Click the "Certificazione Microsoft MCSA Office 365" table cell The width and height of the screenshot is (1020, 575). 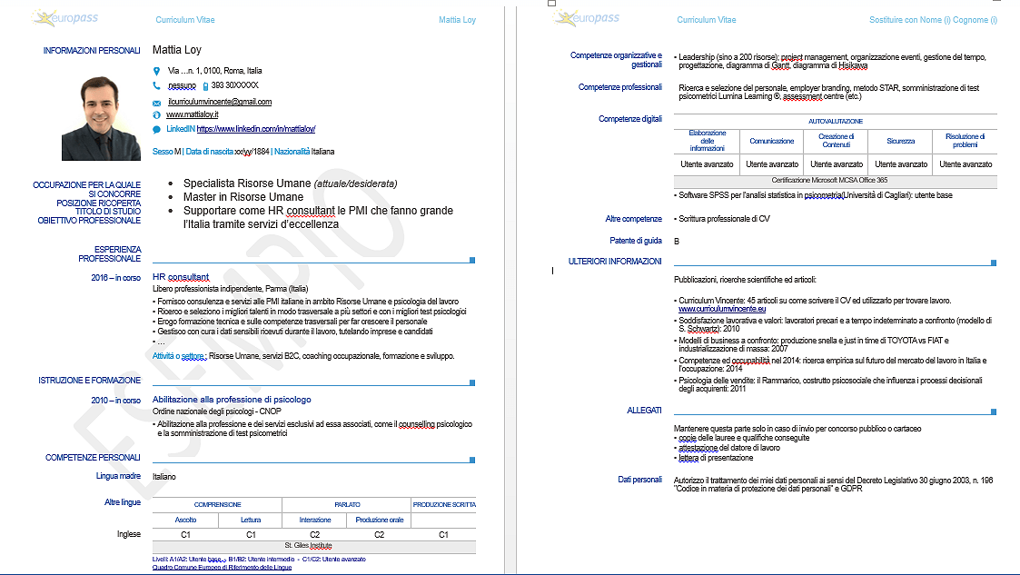836,182
